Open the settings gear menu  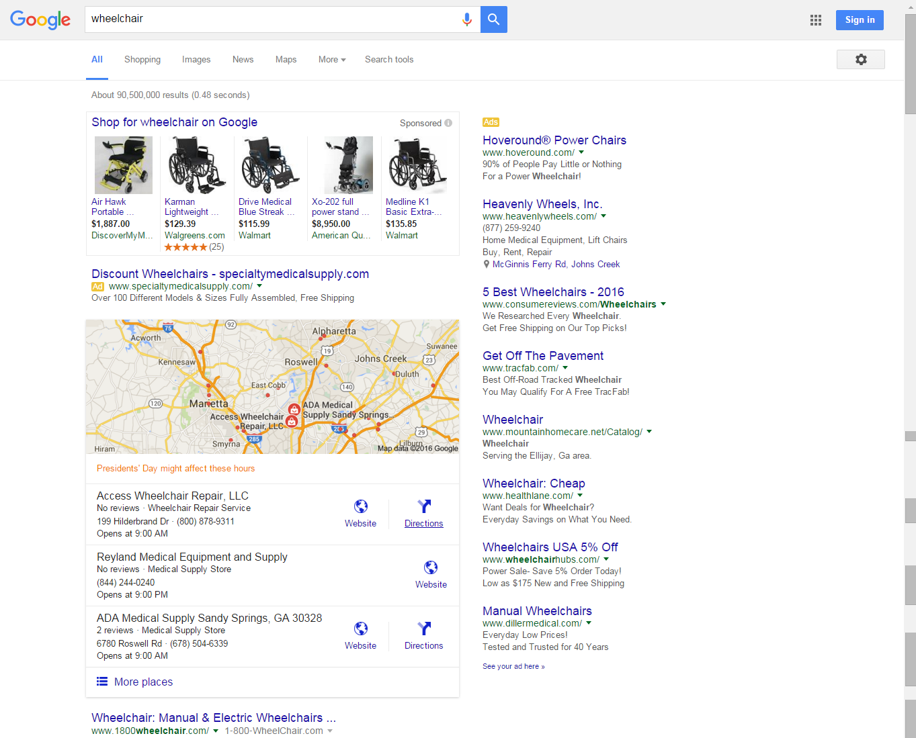pos(861,59)
